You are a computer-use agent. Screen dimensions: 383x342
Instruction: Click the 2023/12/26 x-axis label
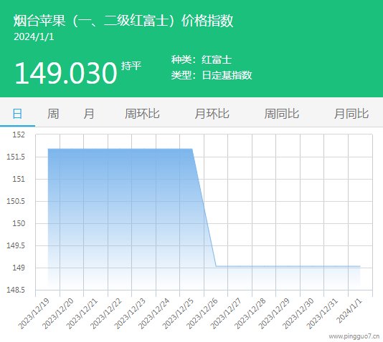[x=202, y=313]
